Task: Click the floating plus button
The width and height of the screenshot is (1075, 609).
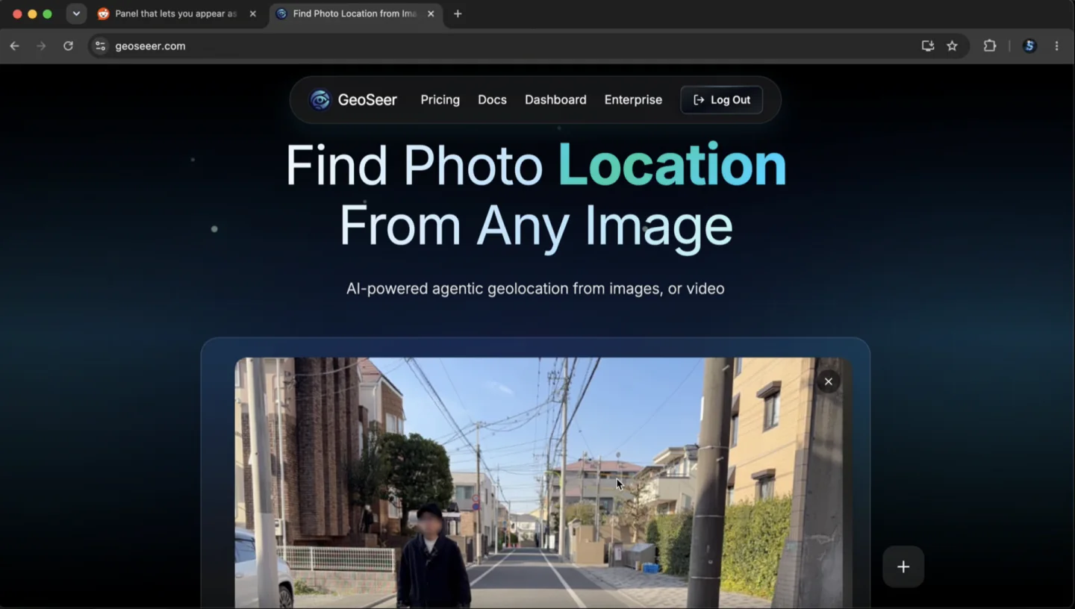Action: [903, 566]
